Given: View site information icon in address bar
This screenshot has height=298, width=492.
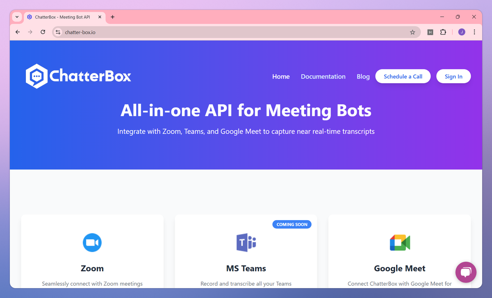Looking at the screenshot, I should pos(58,32).
